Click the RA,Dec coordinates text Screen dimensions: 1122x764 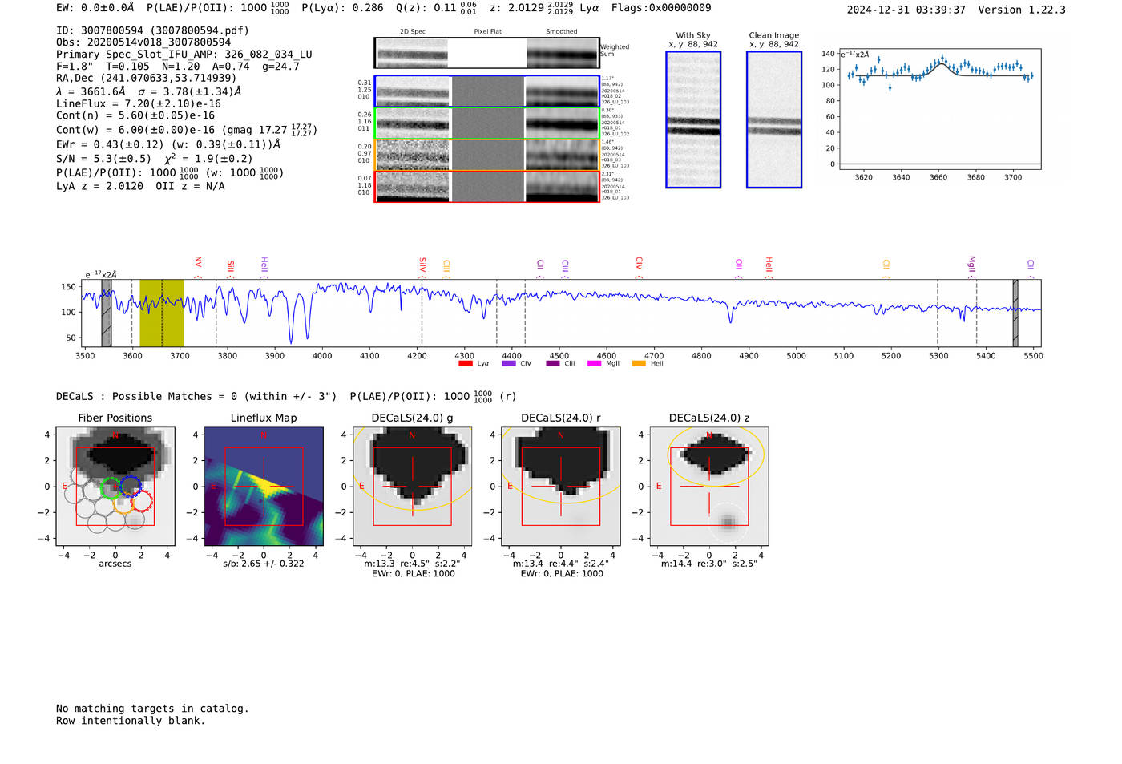(x=147, y=79)
